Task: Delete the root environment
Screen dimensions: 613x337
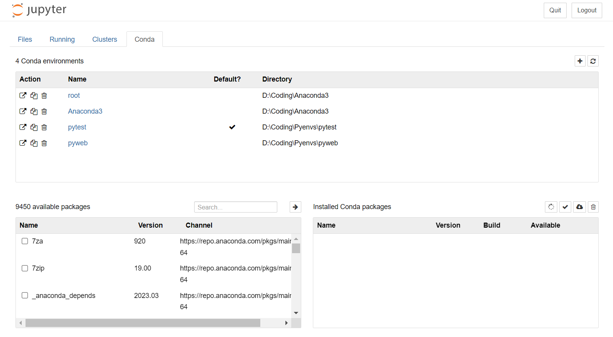Action: click(44, 95)
